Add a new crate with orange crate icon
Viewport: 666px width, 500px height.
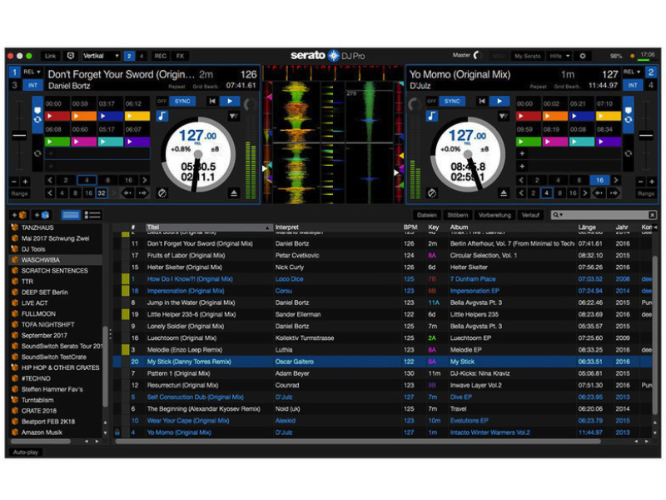[x=19, y=215]
